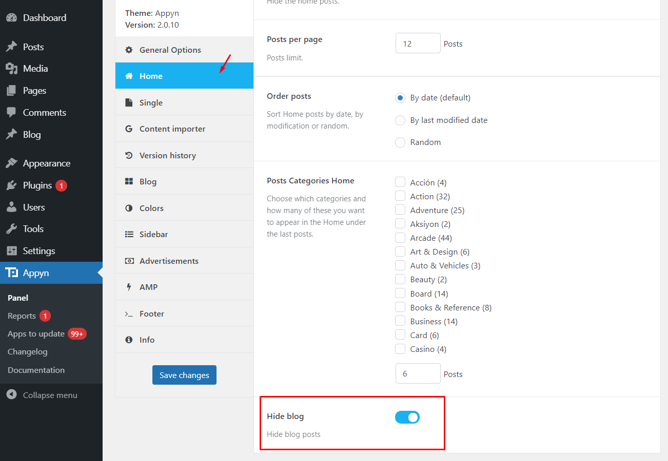Check the Beauty (2) category
Viewport: 668px width, 461px height.
coord(400,279)
